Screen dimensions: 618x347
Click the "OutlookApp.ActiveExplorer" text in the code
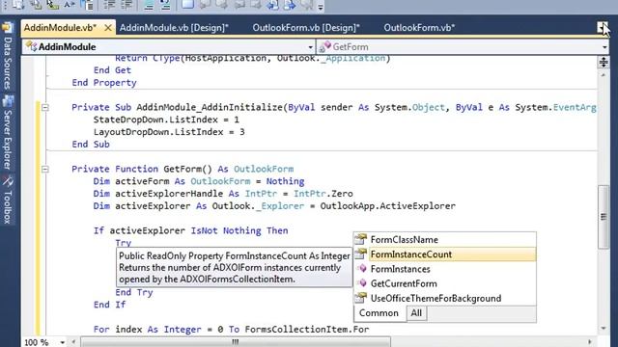387,205
